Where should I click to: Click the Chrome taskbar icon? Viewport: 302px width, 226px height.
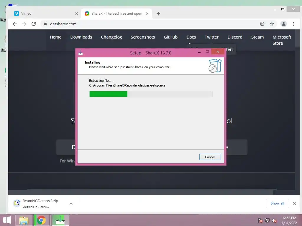(41, 220)
